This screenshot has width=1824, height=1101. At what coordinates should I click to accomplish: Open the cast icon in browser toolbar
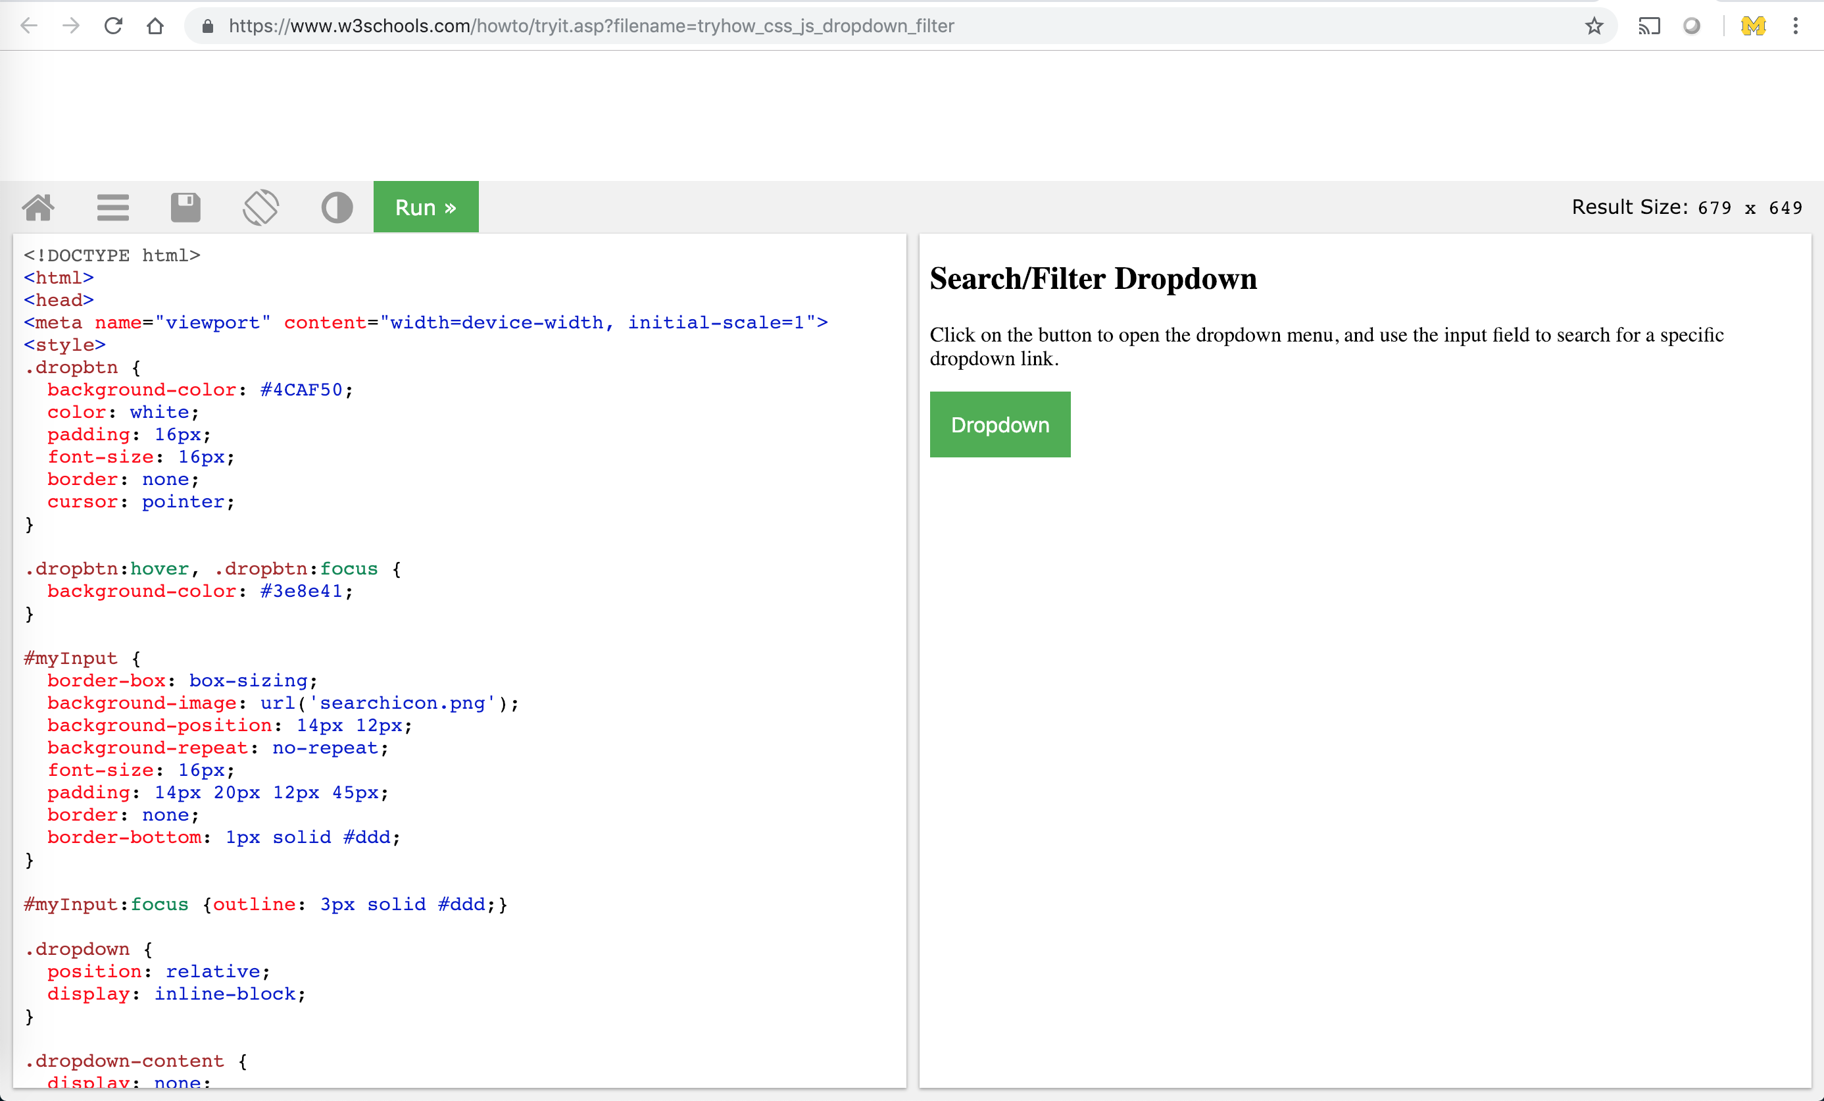1649,27
